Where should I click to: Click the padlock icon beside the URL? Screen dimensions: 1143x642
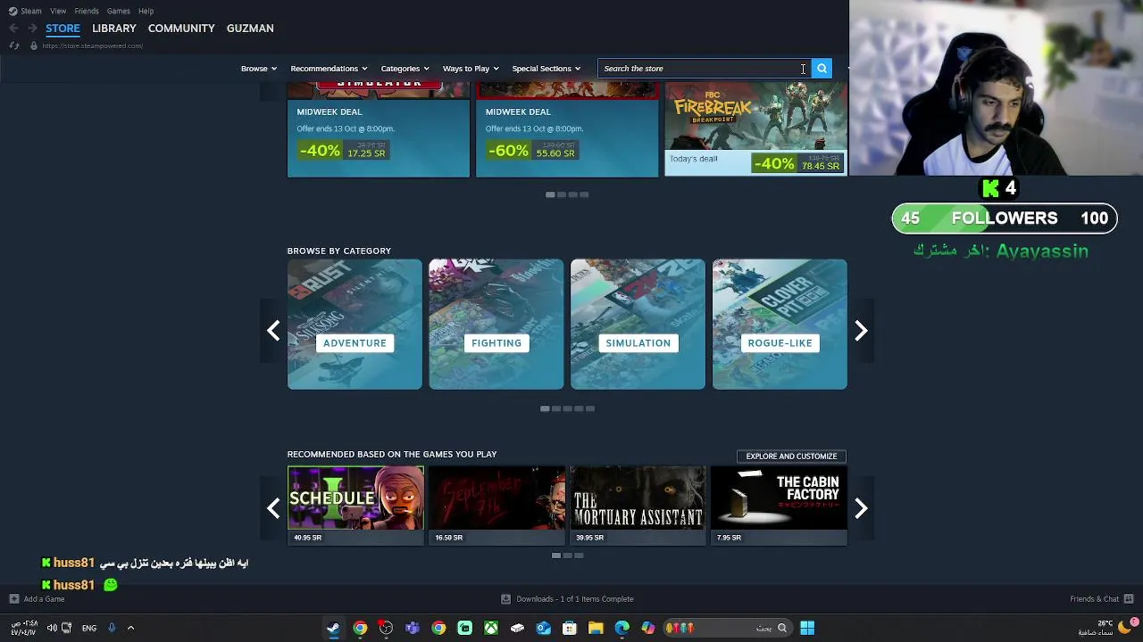[x=33, y=45]
